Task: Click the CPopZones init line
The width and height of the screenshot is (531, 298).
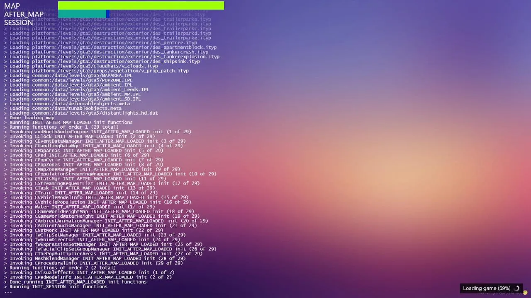Action: coord(84,165)
